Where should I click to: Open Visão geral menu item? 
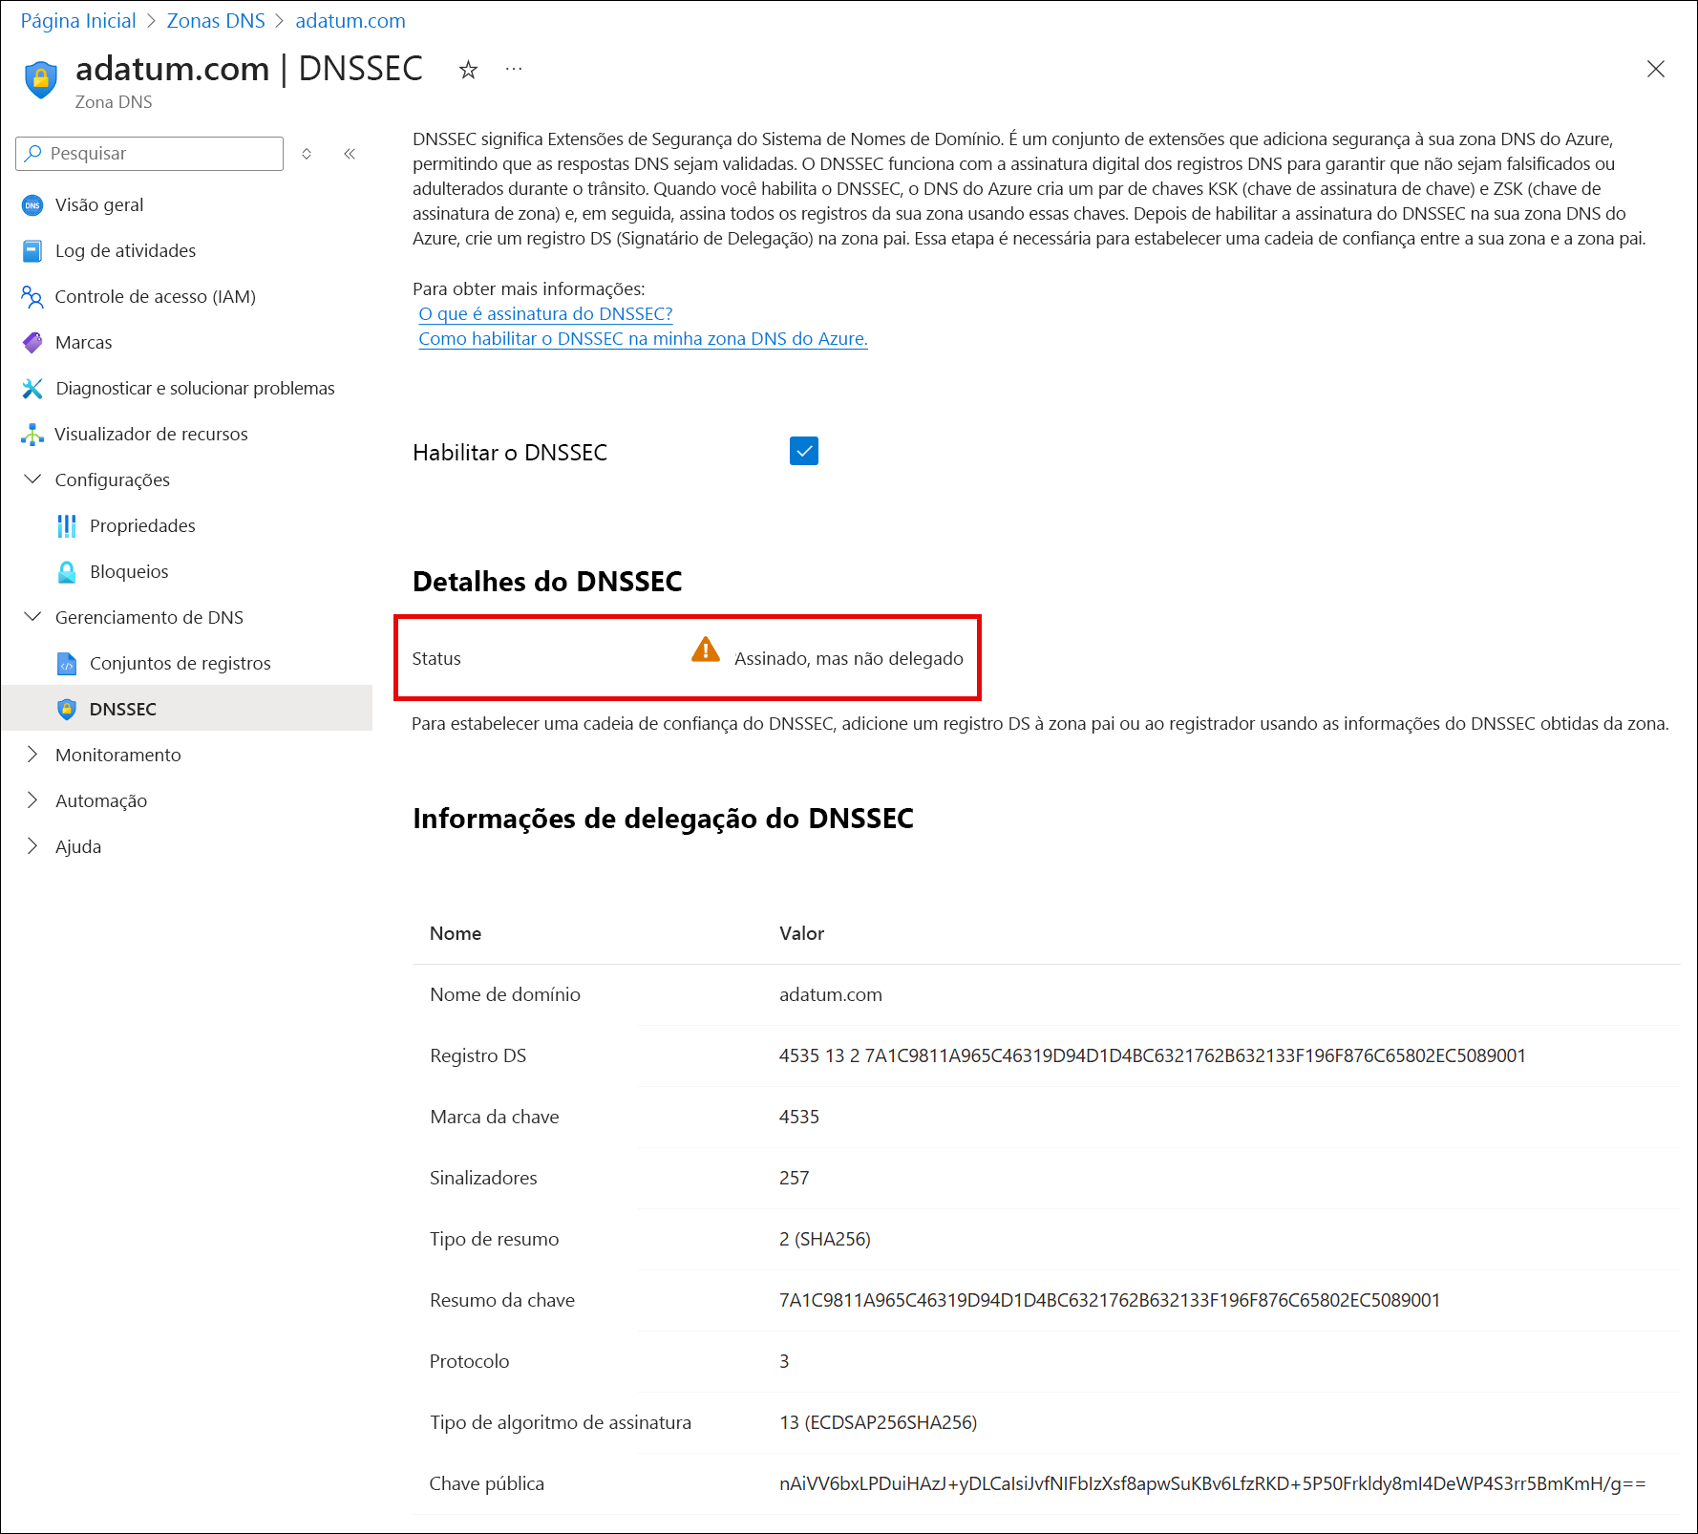[99, 205]
